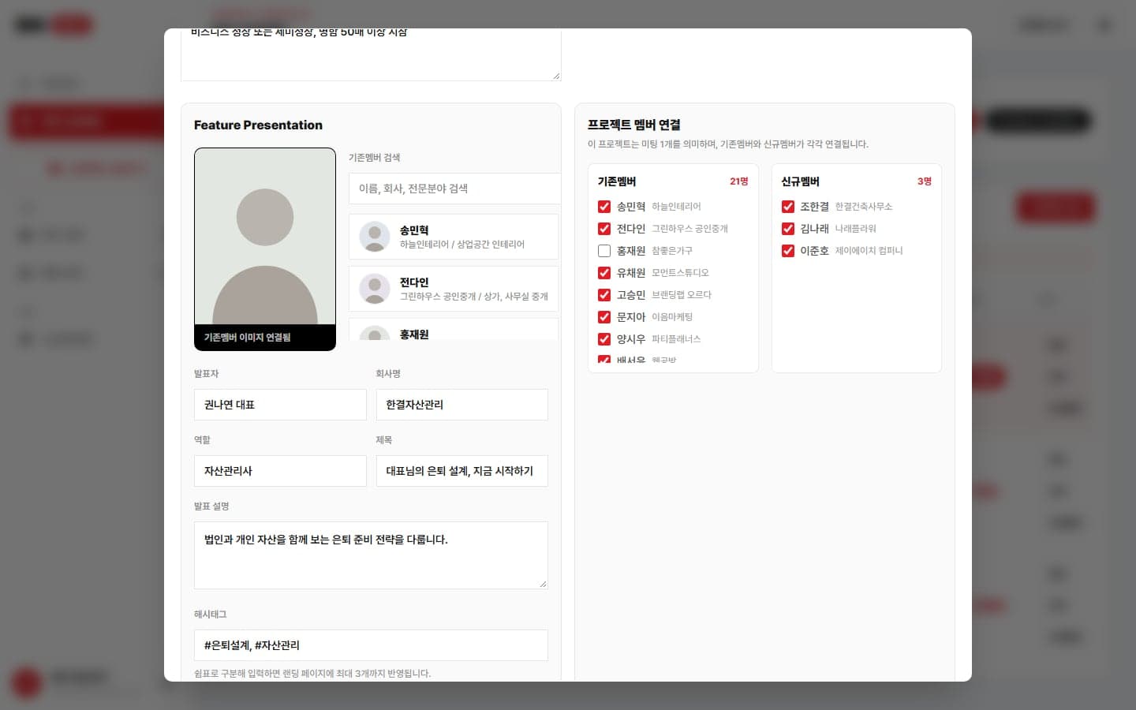The width and height of the screenshot is (1136, 710).
Task: Toggle the 유채원 모먼트스튜디오 checkbox
Action: 604,273
